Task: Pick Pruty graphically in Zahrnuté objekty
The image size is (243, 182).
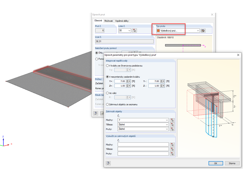Action: coord(172,129)
